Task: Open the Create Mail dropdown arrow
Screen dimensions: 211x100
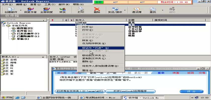Action: click(21, 10)
